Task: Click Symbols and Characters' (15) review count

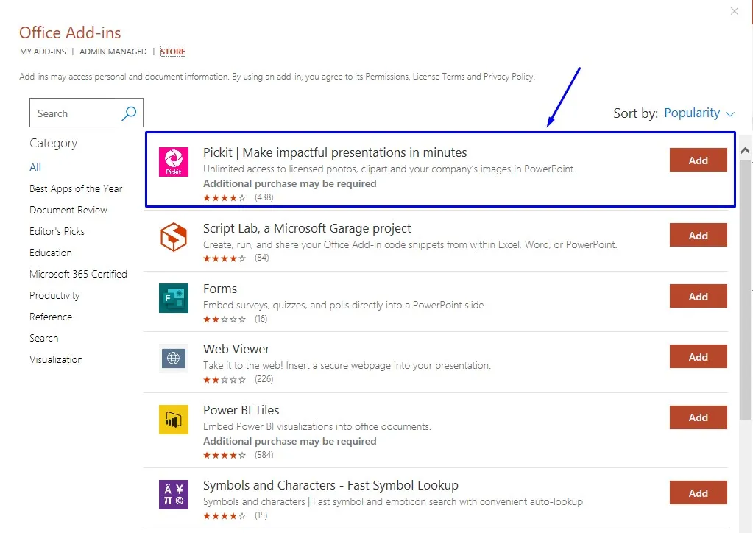Action: pyautogui.click(x=261, y=516)
